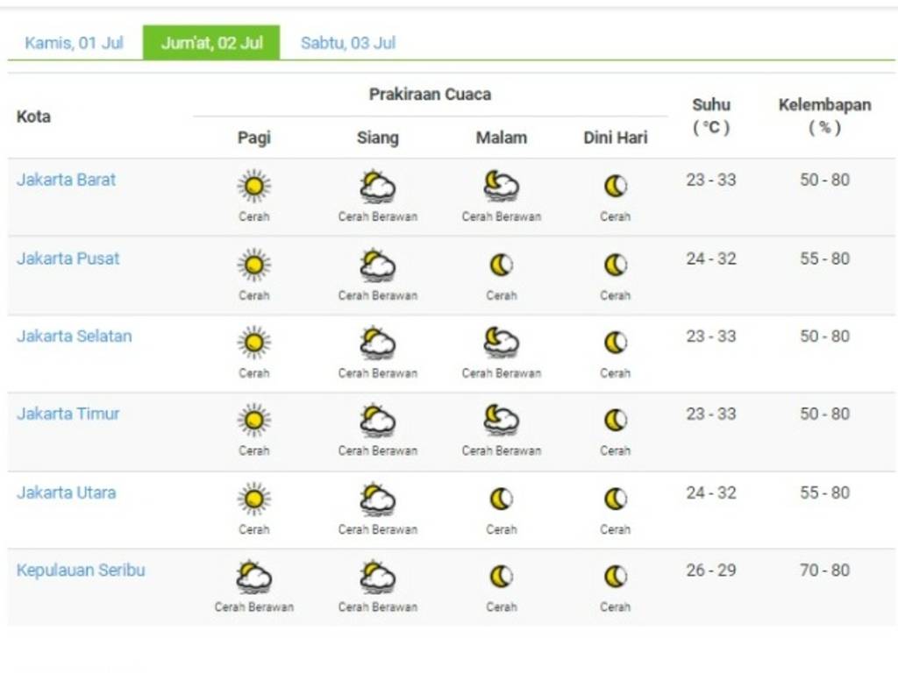Screen dimensions: 898x673
Task: Click the Suhu (°C) column header
Action: click(711, 117)
